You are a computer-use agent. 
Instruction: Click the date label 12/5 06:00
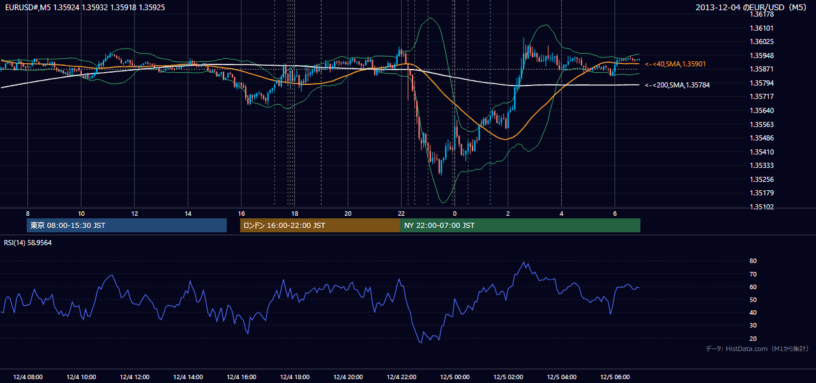click(614, 377)
